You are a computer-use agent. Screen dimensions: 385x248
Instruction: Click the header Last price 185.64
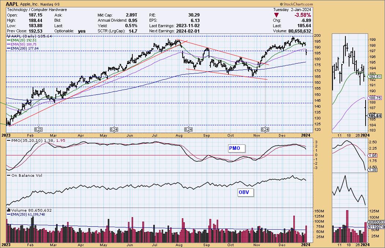tap(304, 26)
